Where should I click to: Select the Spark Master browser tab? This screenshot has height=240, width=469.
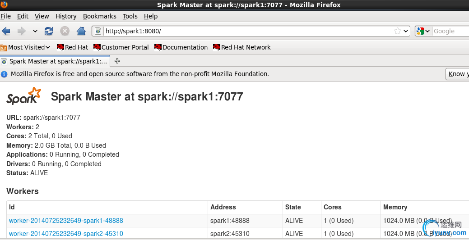55,61
